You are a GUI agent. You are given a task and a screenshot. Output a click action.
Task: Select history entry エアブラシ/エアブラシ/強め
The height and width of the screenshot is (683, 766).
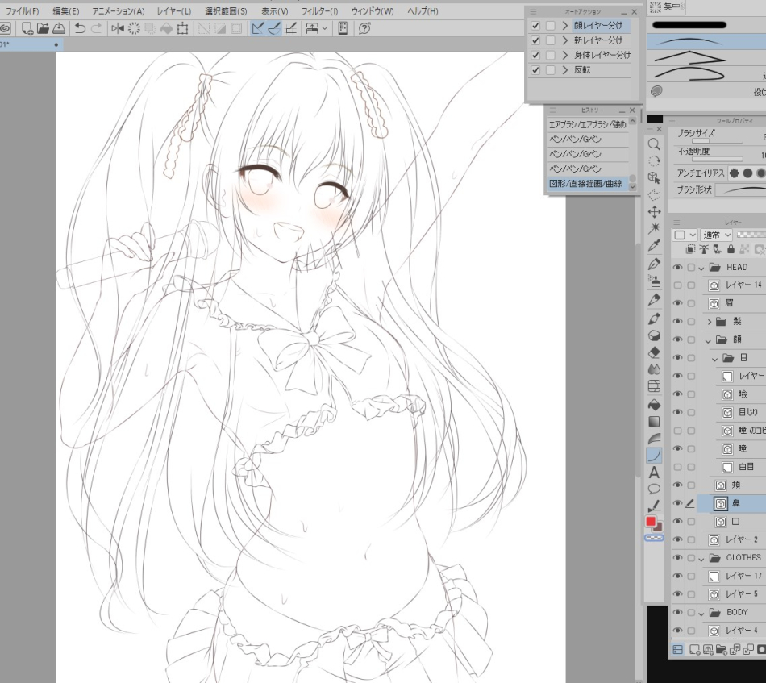[x=588, y=124]
